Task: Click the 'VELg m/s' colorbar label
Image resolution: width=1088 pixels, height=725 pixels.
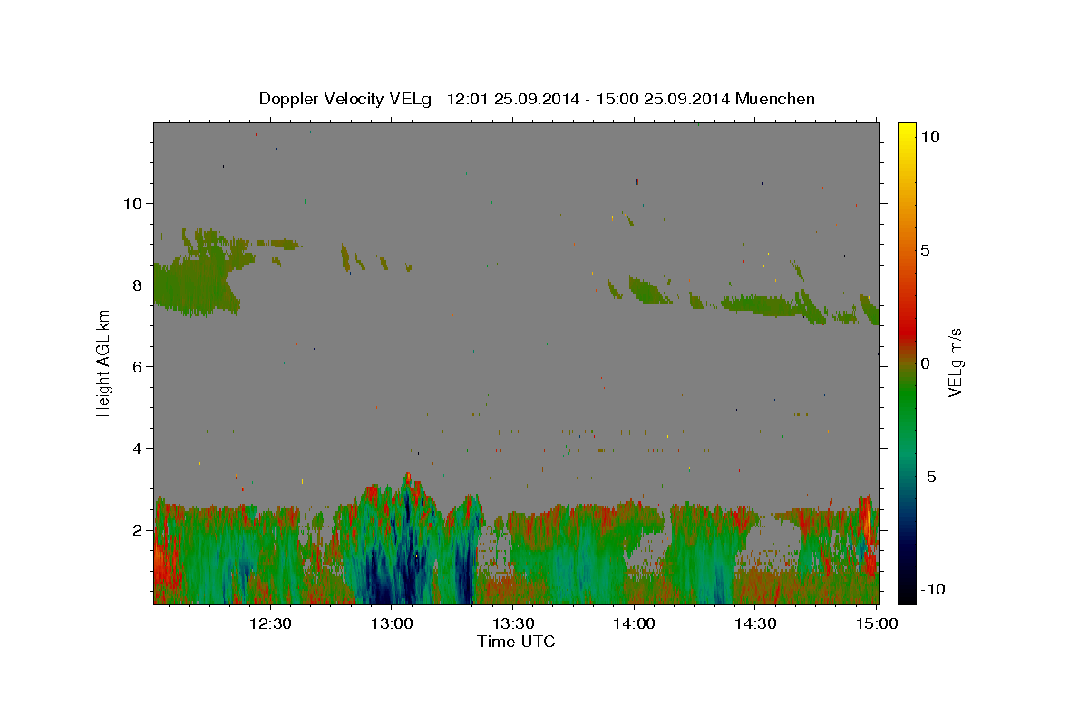Action: tap(955, 362)
